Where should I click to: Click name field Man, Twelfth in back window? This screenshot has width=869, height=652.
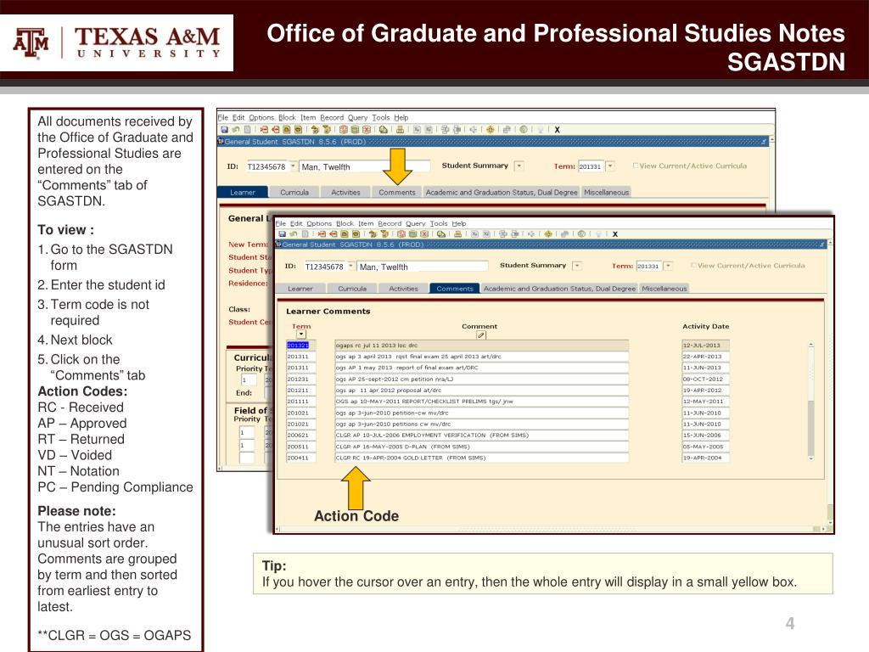pyautogui.click(x=365, y=167)
